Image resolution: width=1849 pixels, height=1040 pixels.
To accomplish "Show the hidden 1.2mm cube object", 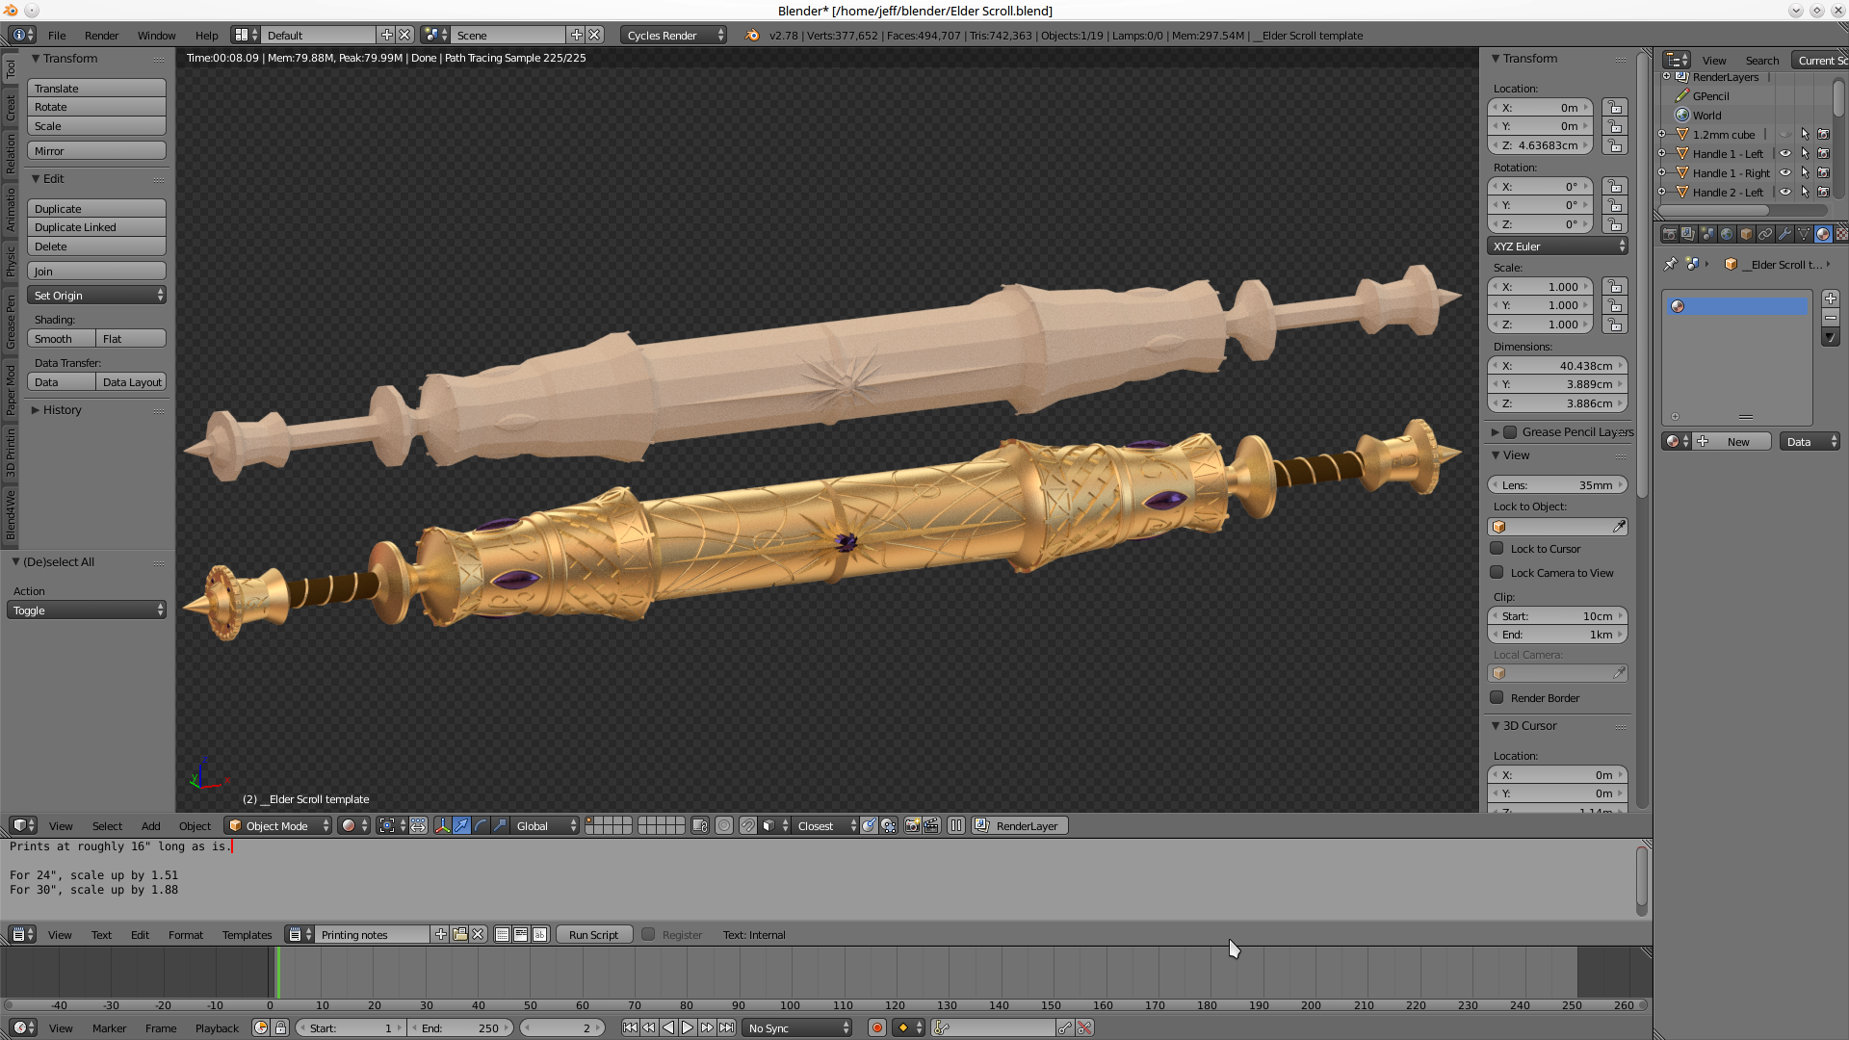I will [x=1784, y=134].
